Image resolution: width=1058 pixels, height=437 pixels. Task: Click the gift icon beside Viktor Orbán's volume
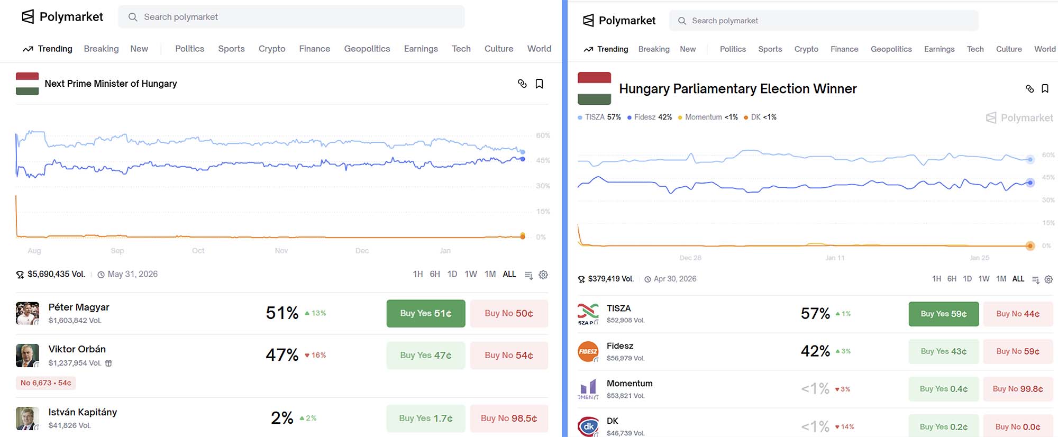click(108, 363)
